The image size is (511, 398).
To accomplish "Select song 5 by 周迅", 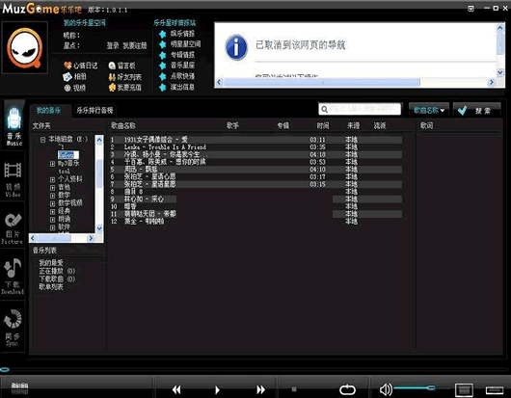I will (x=256, y=170).
